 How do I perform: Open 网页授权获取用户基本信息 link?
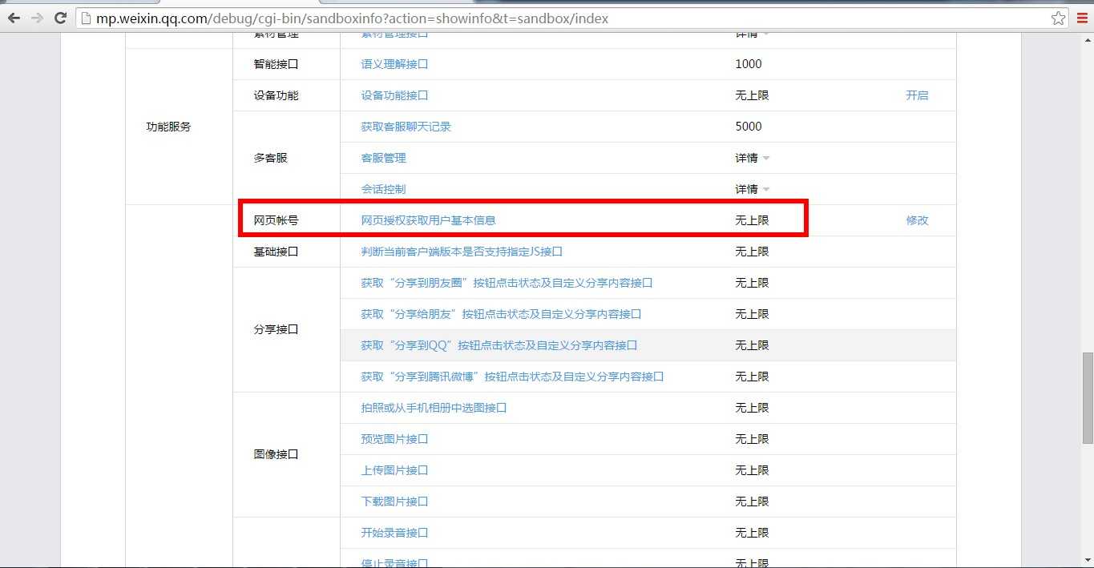coord(428,220)
